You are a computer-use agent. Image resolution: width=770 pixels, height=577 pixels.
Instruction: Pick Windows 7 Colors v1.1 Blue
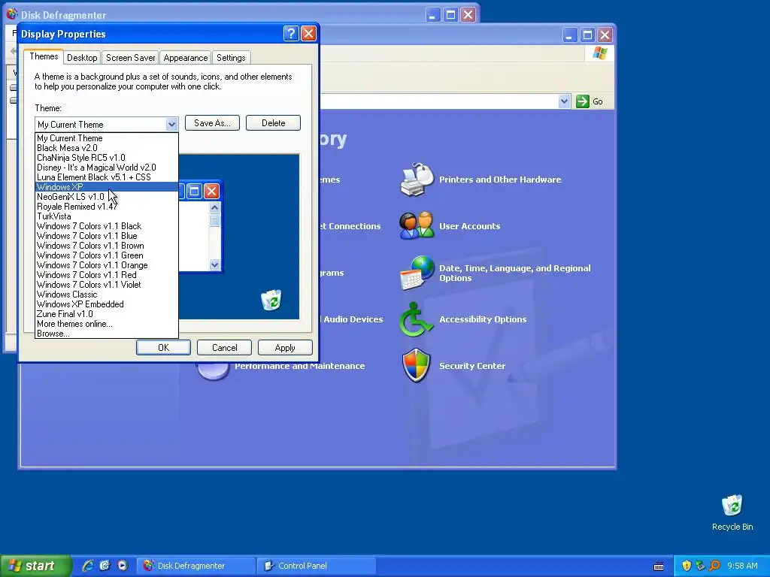coord(107,236)
